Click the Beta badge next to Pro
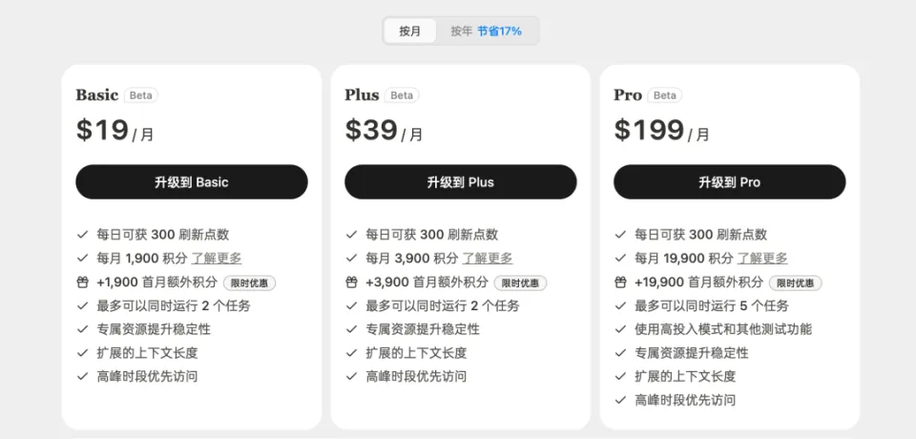This screenshot has width=916, height=439. tap(665, 95)
